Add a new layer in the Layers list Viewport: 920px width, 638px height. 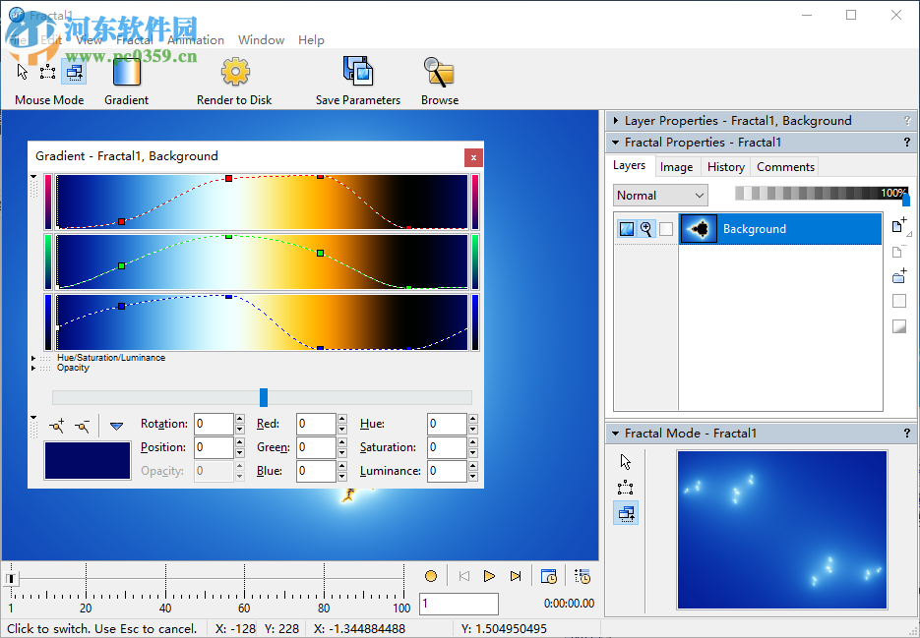pos(898,226)
